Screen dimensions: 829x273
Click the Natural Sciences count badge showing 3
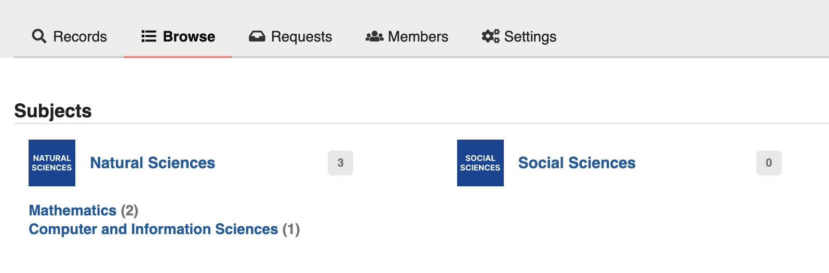pos(340,163)
